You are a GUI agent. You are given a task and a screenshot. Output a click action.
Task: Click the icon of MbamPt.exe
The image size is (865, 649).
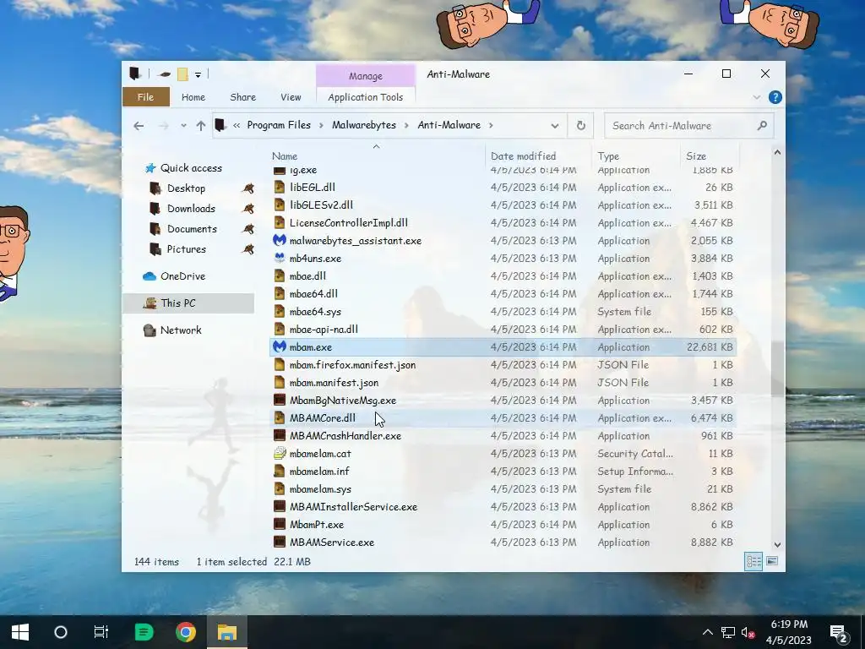[x=280, y=524]
